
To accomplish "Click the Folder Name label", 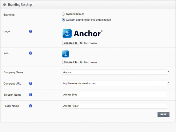I will 11,106.
